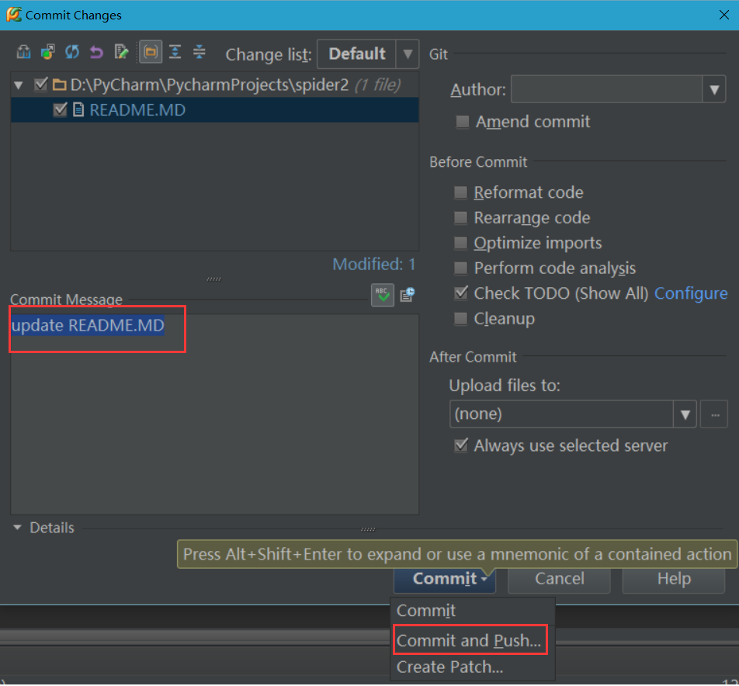The height and width of the screenshot is (686, 739).
Task: Click the README.MD file icon
Action: (78, 110)
